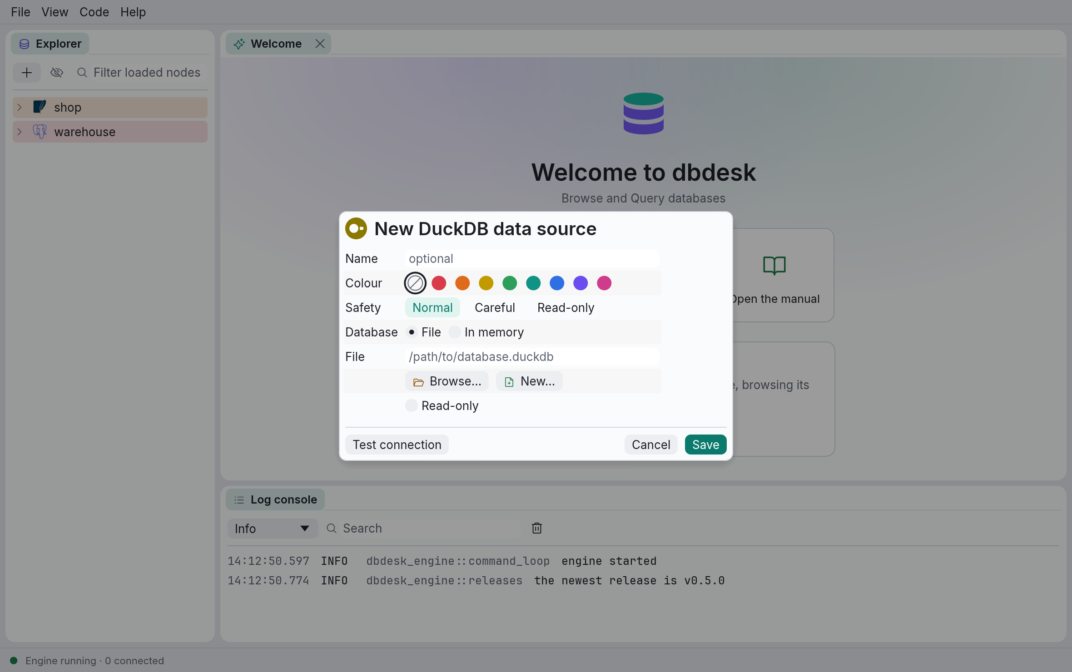The width and height of the screenshot is (1072, 672).
Task: Click the Open the manual book icon
Action: [774, 266]
